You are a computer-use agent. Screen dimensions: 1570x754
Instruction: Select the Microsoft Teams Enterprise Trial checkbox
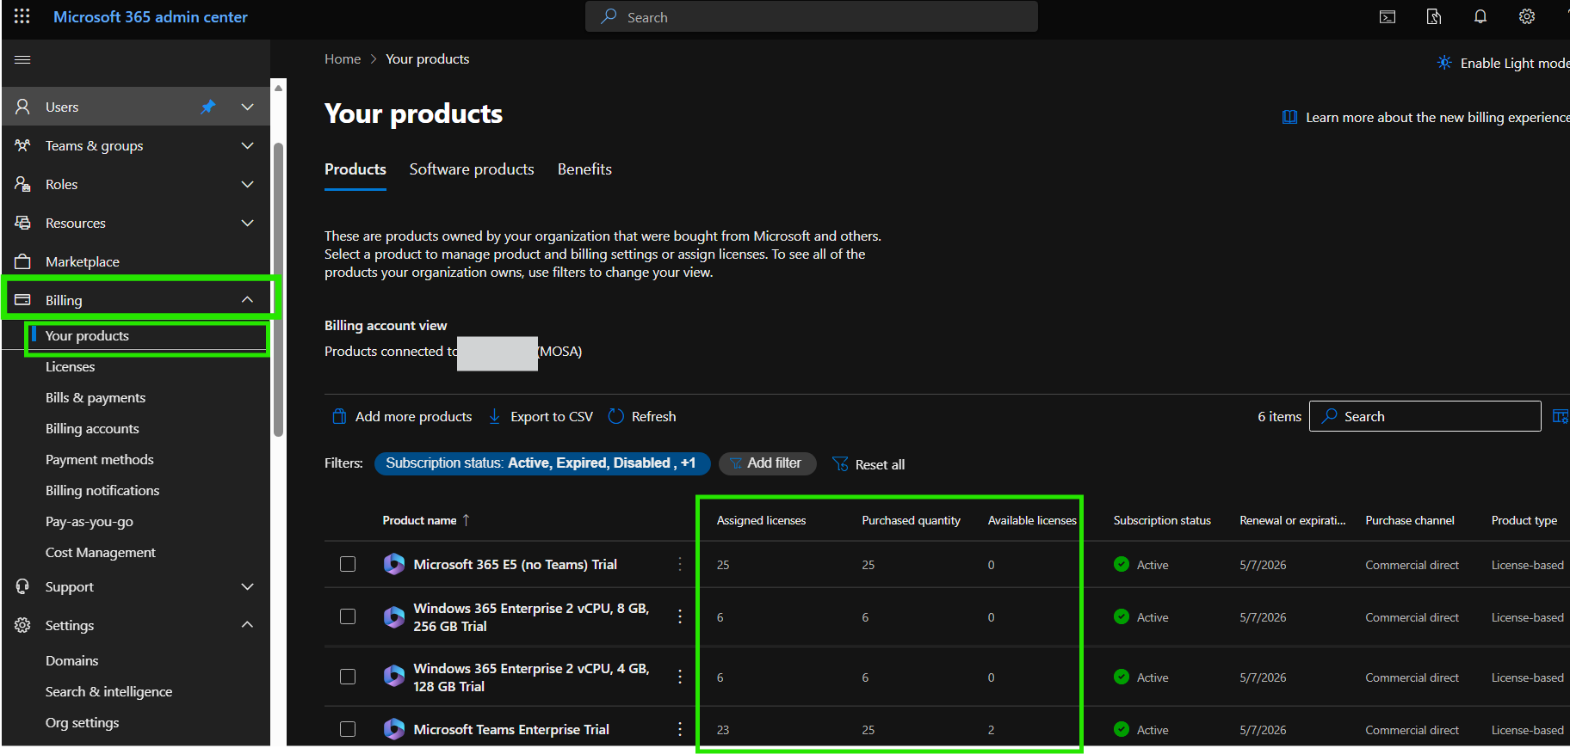(348, 729)
